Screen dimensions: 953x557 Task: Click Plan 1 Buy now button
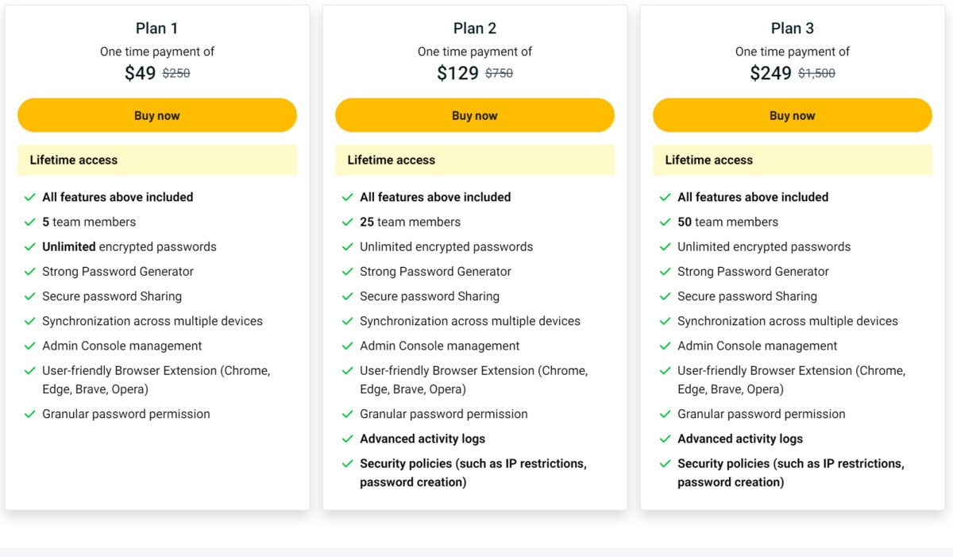157,115
